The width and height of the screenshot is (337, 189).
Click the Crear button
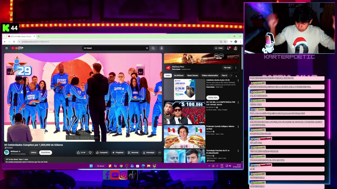219,48
